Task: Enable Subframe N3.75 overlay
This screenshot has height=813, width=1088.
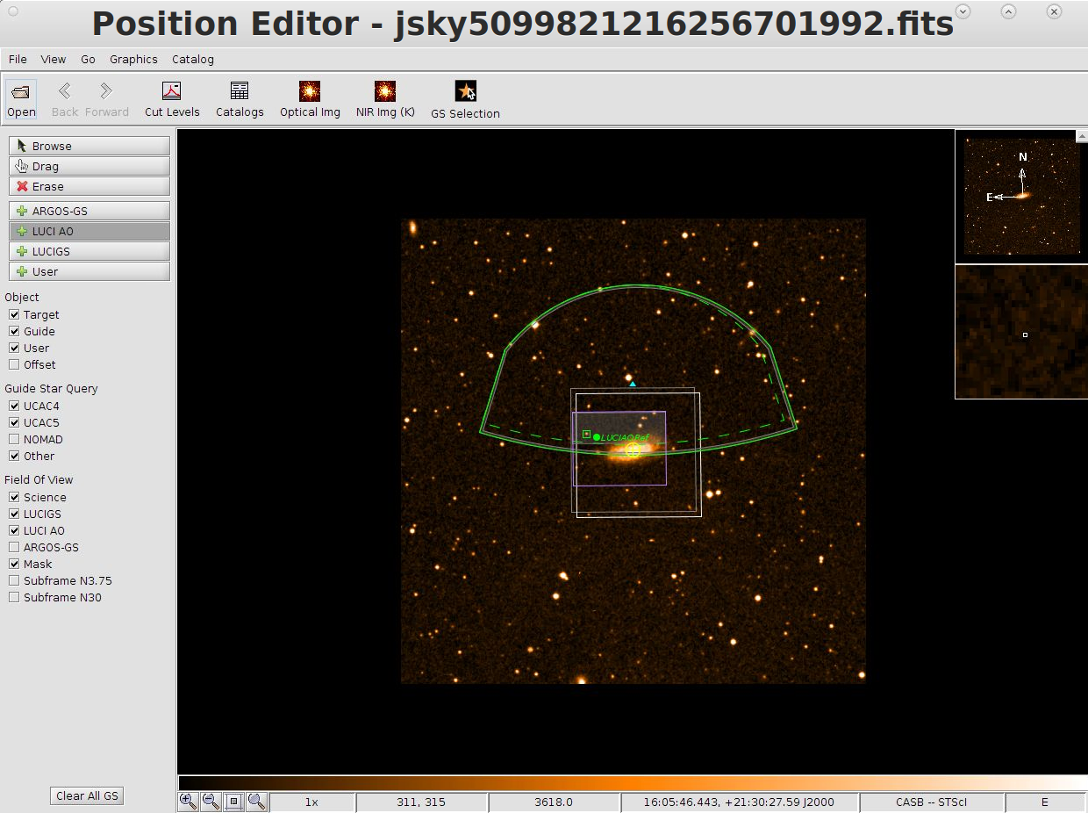Action: (x=14, y=580)
